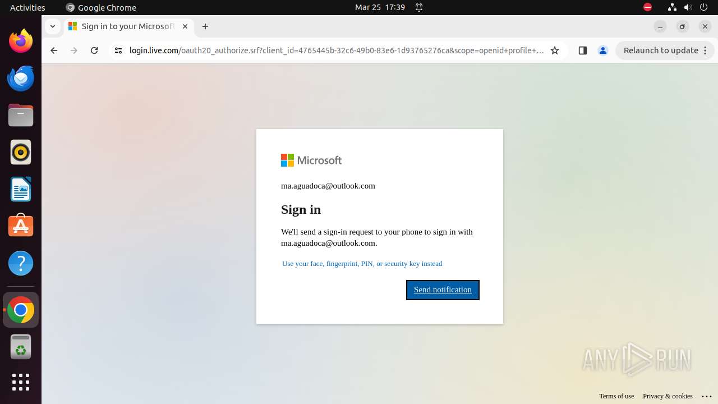Open the Google Chrome app menu

click(101, 7)
